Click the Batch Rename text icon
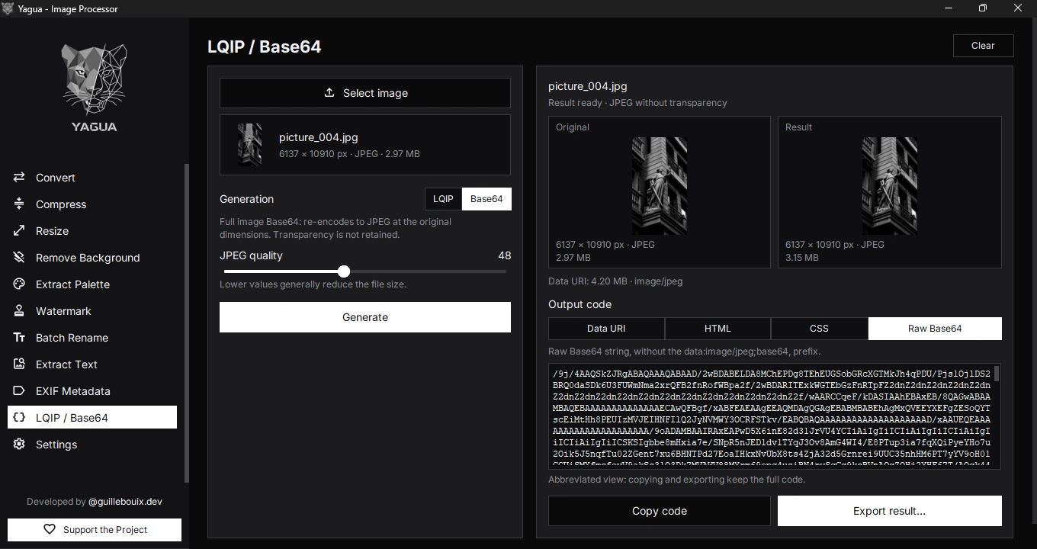The width and height of the screenshot is (1037, 549). (x=19, y=338)
